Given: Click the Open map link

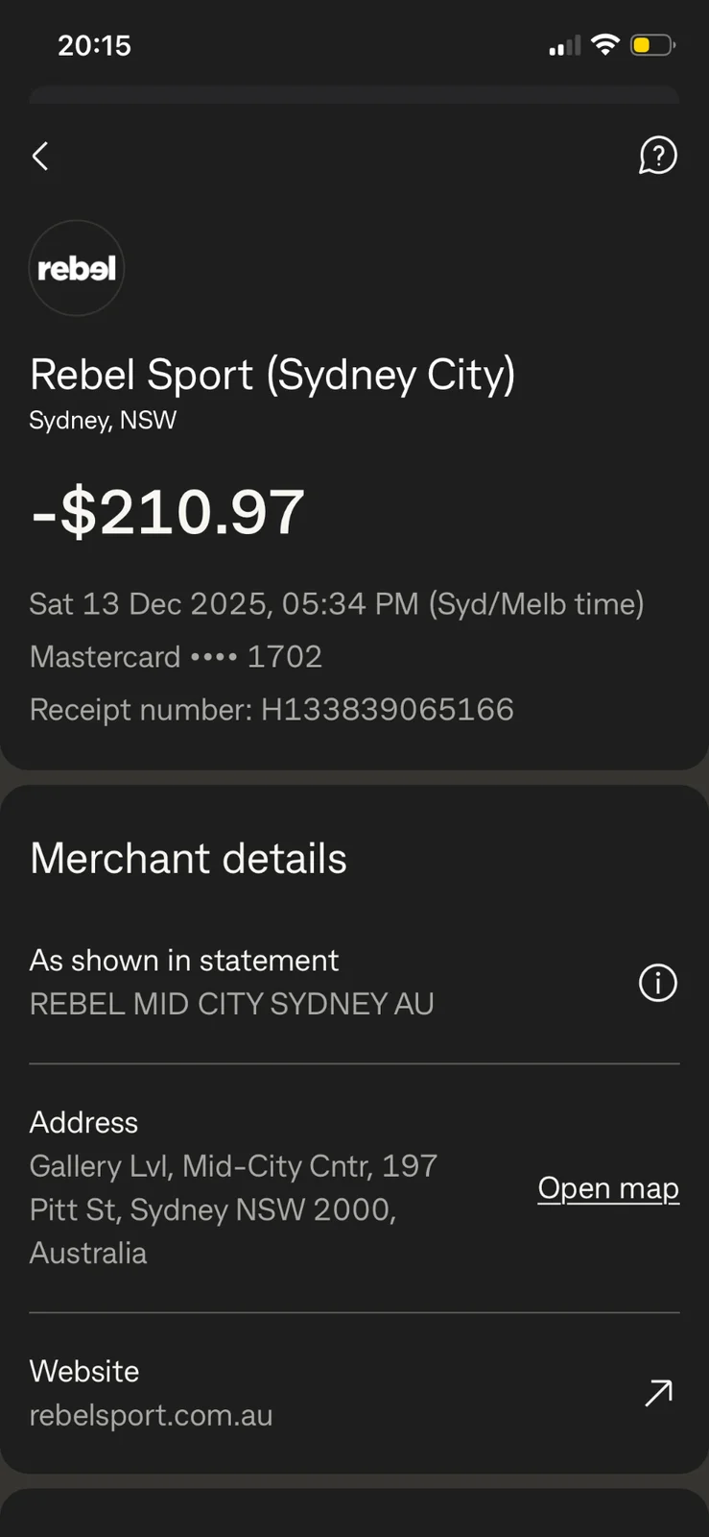Looking at the screenshot, I should click(x=608, y=1188).
